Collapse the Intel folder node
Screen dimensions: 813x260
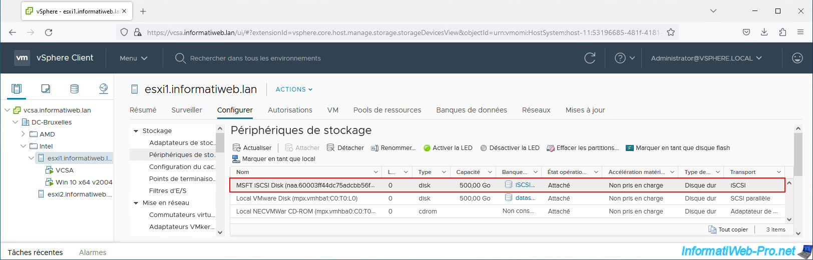click(23, 146)
